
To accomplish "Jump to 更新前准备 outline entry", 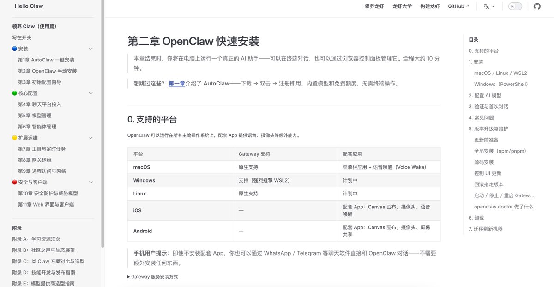I will pyautogui.click(x=486, y=140).
